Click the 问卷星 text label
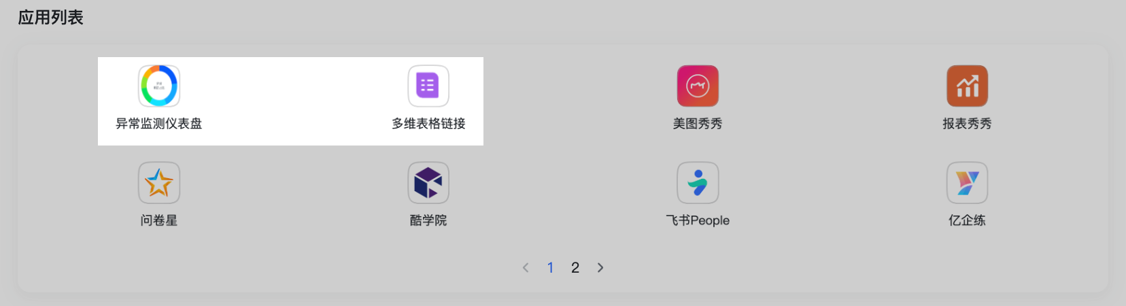 point(159,220)
